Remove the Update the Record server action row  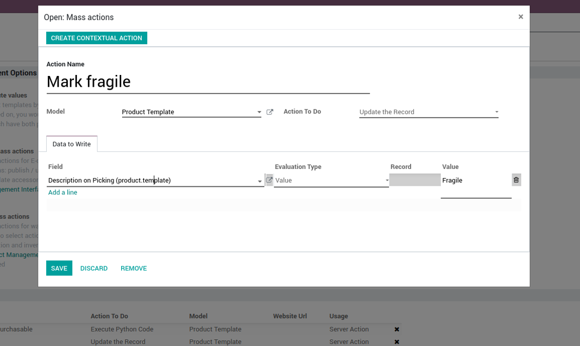tap(397, 342)
